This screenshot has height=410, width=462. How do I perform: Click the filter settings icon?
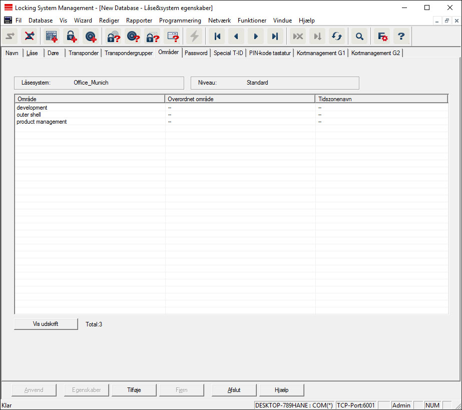pos(382,36)
